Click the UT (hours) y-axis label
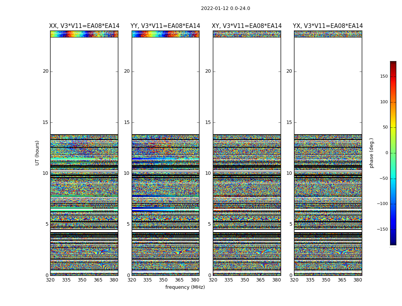Screen dimensions: 402x306 tap(37, 153)
